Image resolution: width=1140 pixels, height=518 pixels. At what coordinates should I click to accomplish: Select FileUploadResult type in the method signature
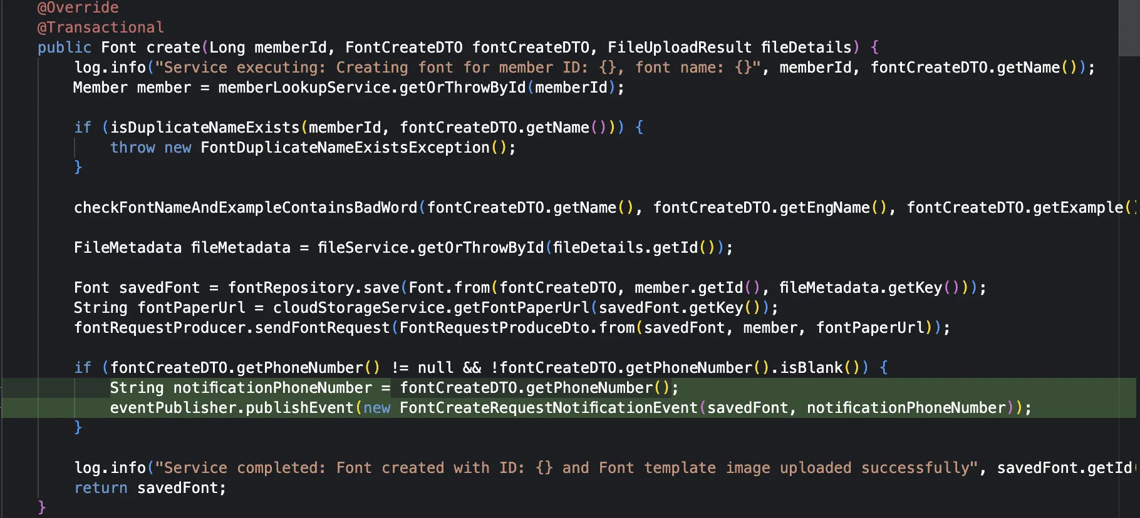click(679, 48)
